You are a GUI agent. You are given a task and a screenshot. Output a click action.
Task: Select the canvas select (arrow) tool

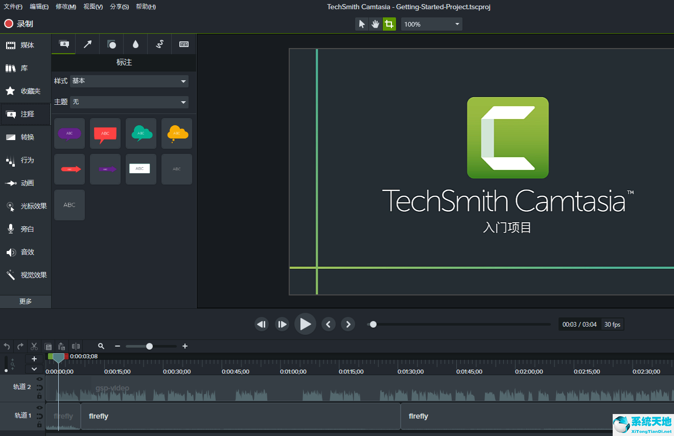pos(362,24)
